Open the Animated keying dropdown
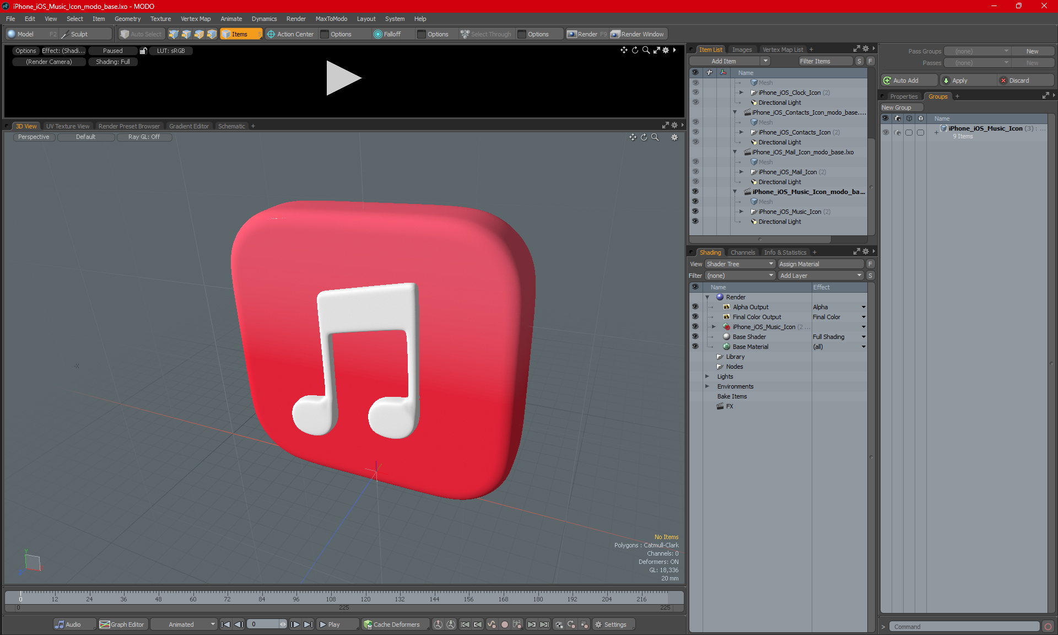Screen dimensions: 1058x635 pos(184,625)
